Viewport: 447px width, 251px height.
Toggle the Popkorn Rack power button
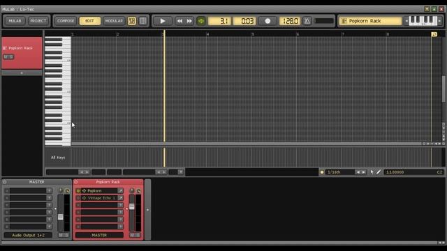pyautogui.click(x=76, y=182)
